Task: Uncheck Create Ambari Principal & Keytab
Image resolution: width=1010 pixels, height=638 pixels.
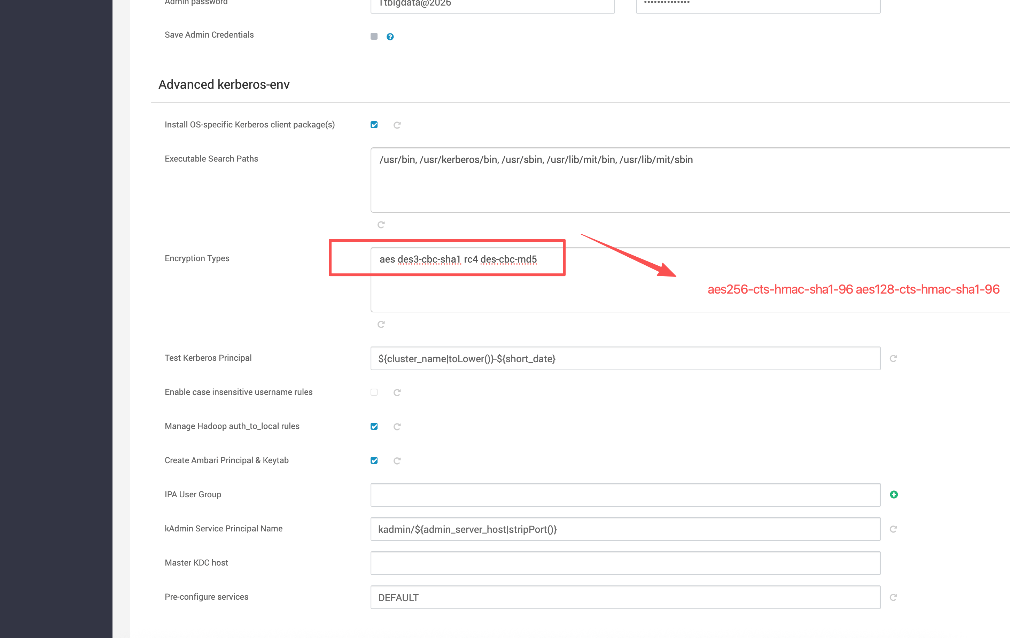Action: tap(374, 460)
